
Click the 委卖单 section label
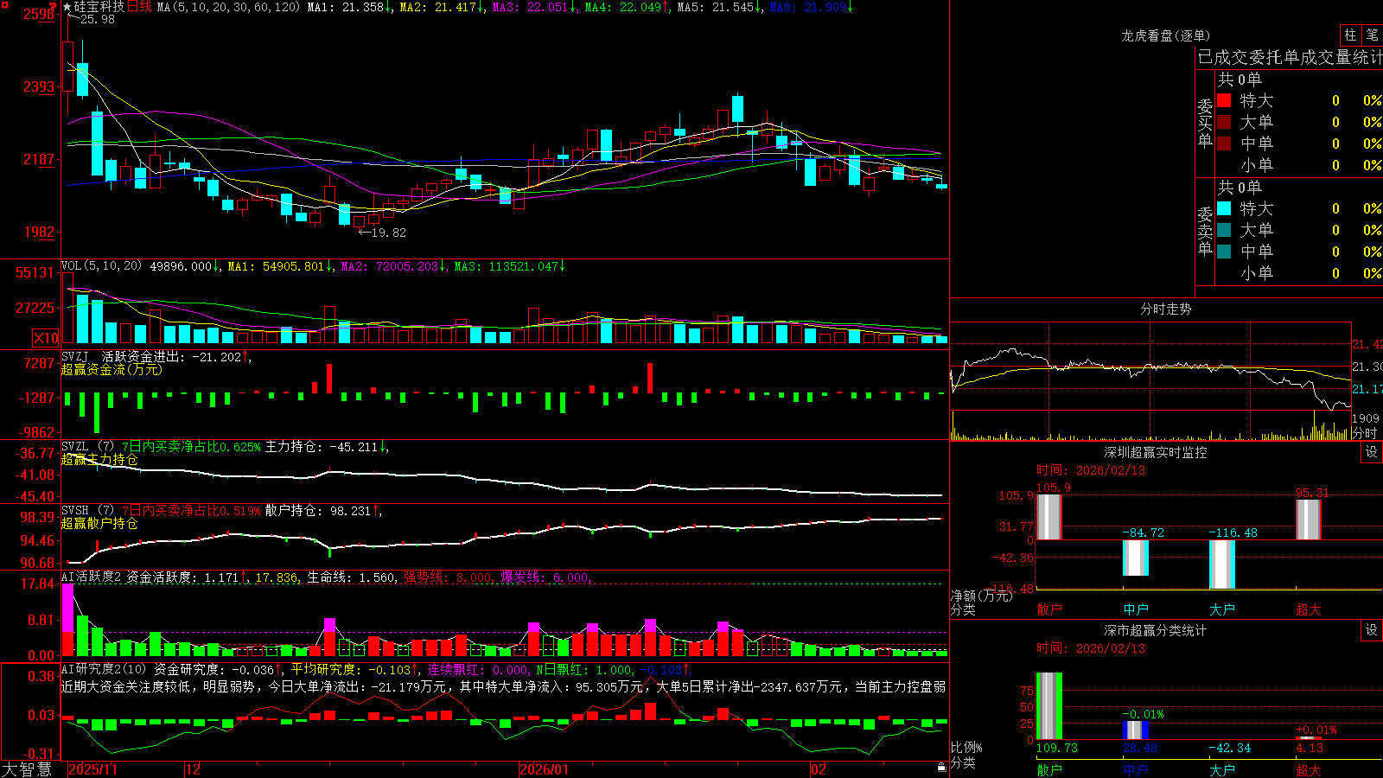1205,232
